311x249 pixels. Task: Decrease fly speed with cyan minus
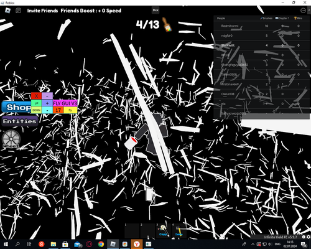[x=47, y=110]
